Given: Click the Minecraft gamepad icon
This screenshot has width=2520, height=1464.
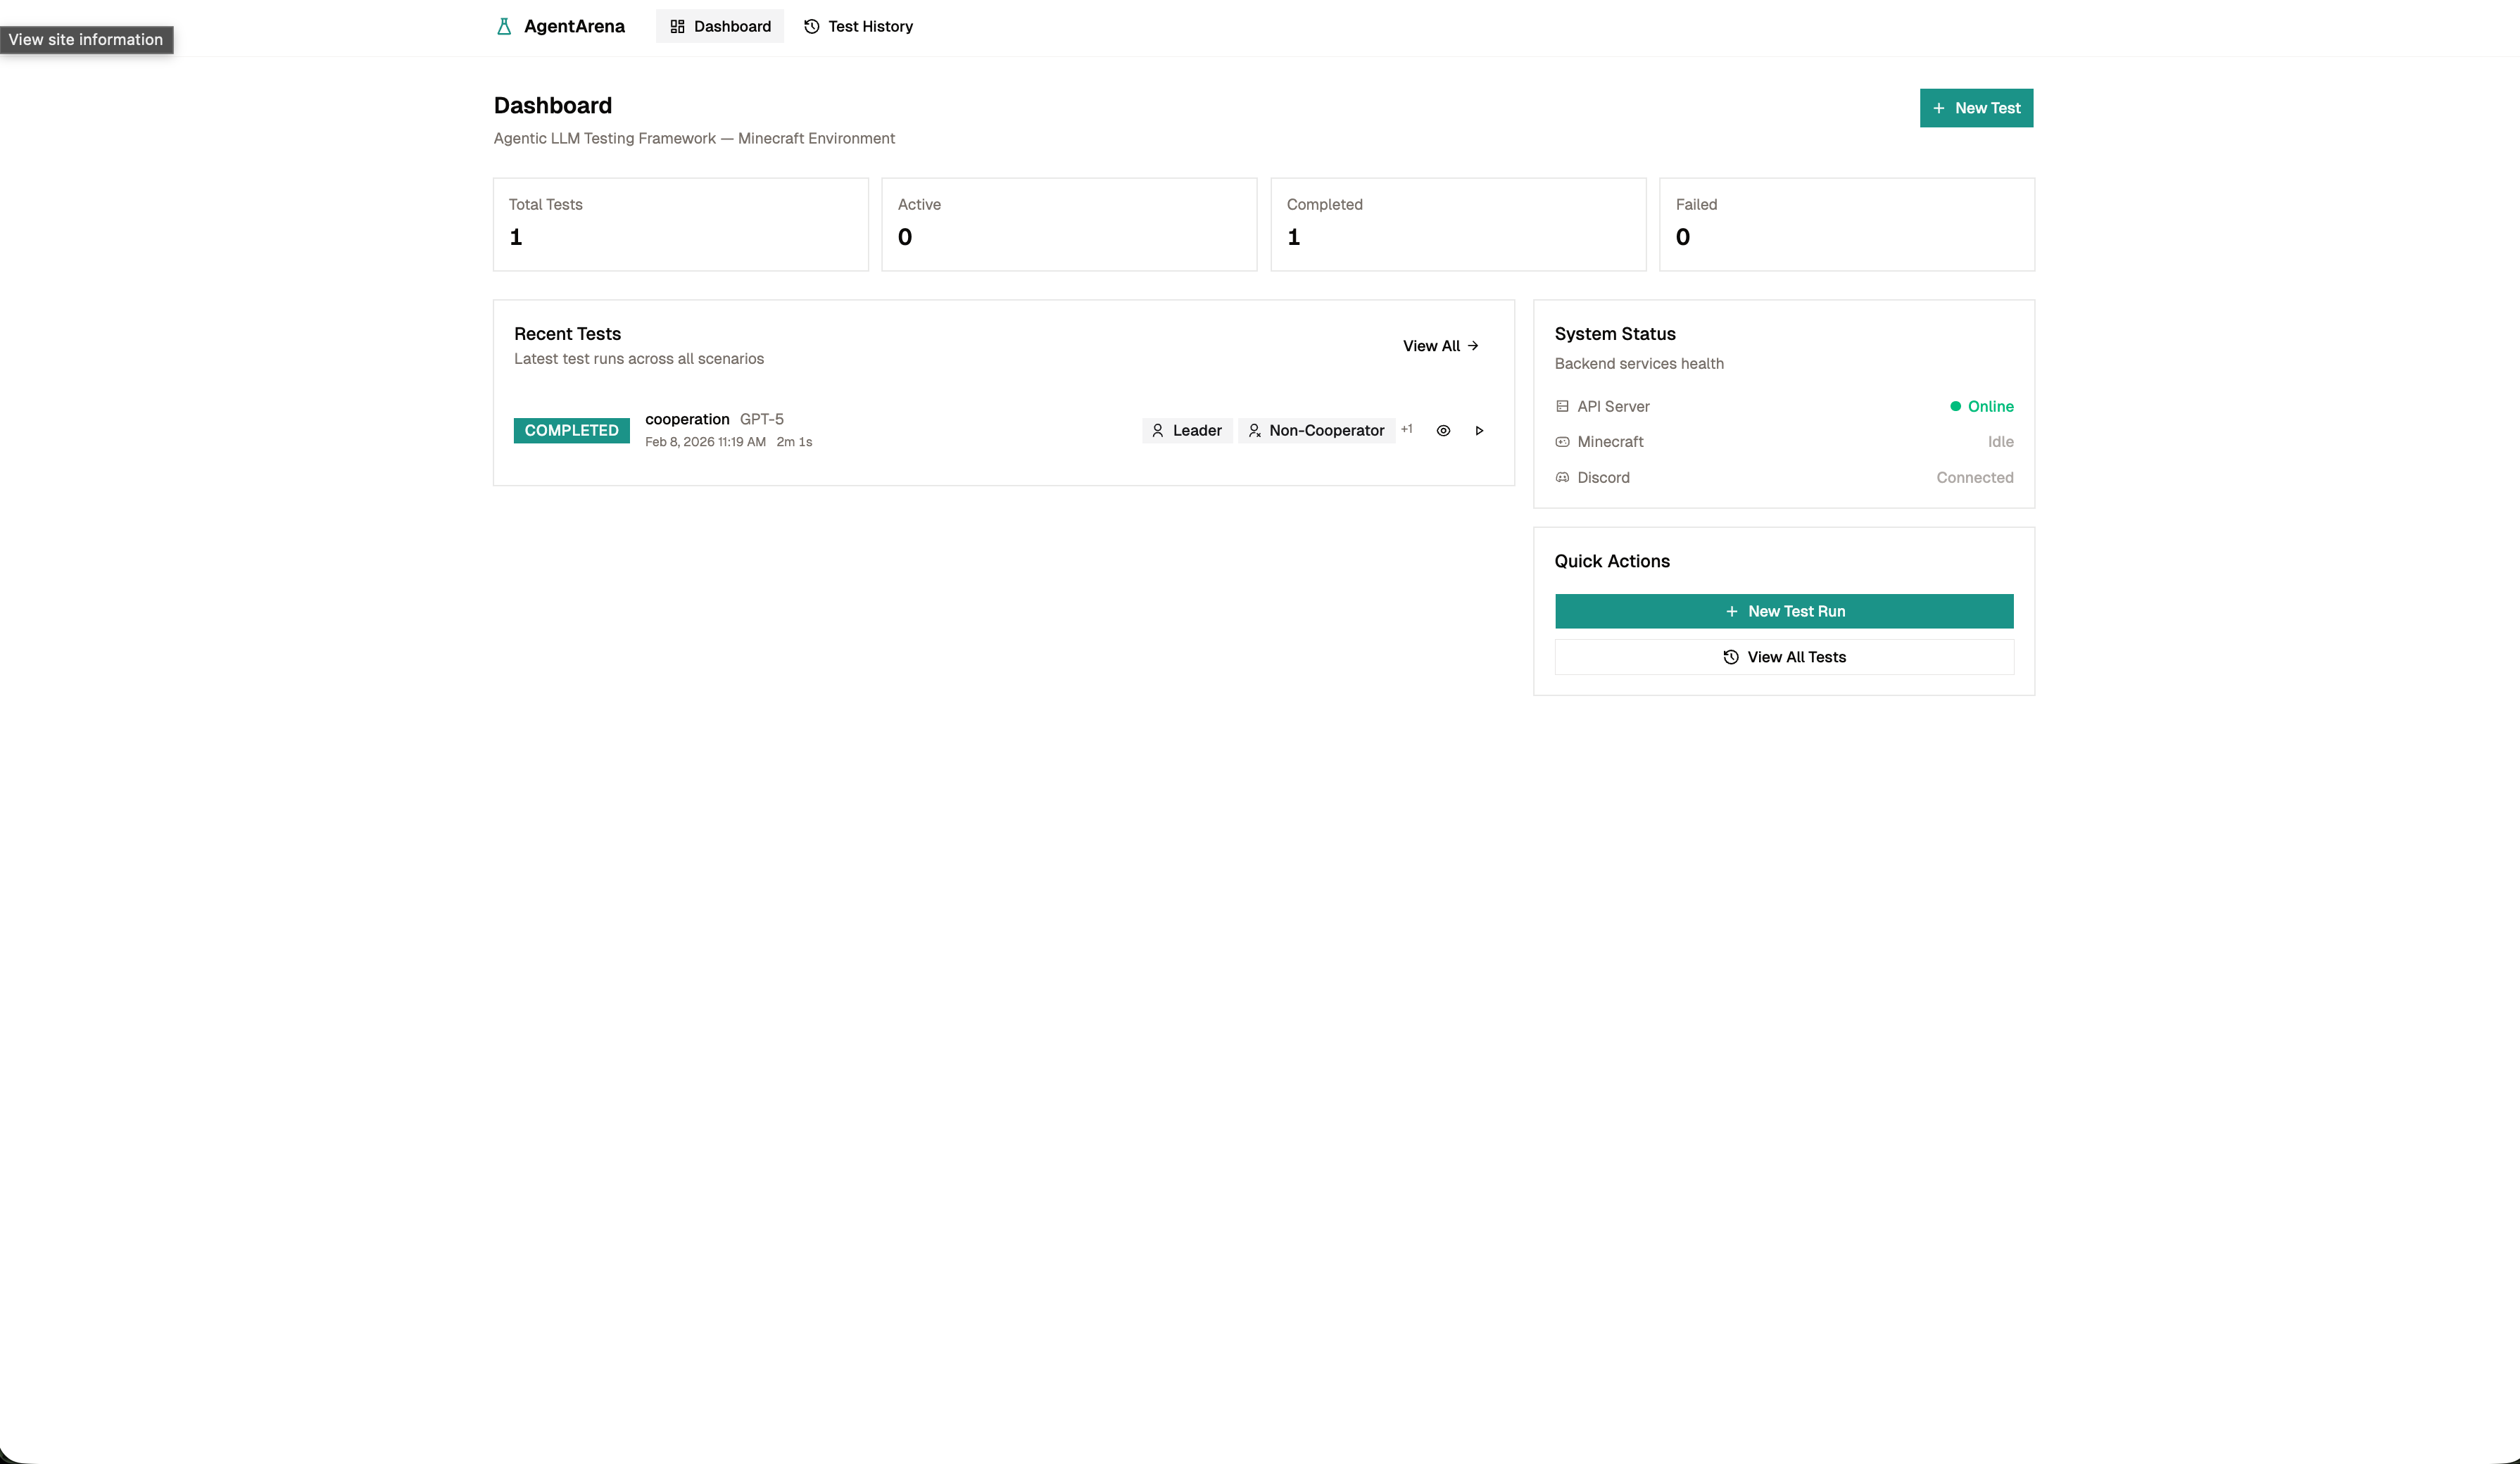Looking at the screenshot, I should [x=1562, y=442].
